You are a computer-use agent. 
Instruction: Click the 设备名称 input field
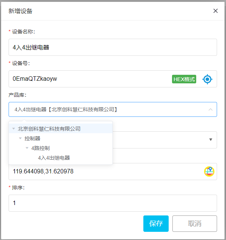pos(113,47)
